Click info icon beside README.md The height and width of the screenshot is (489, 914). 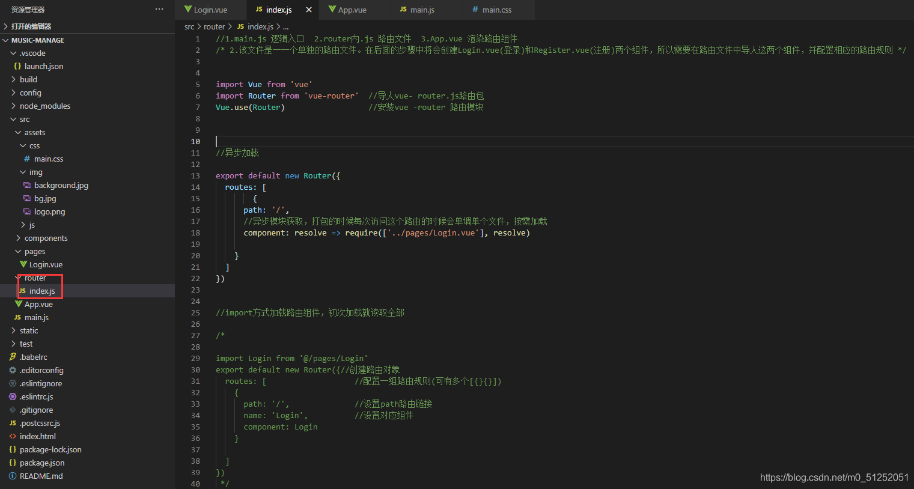coord(13,476)
